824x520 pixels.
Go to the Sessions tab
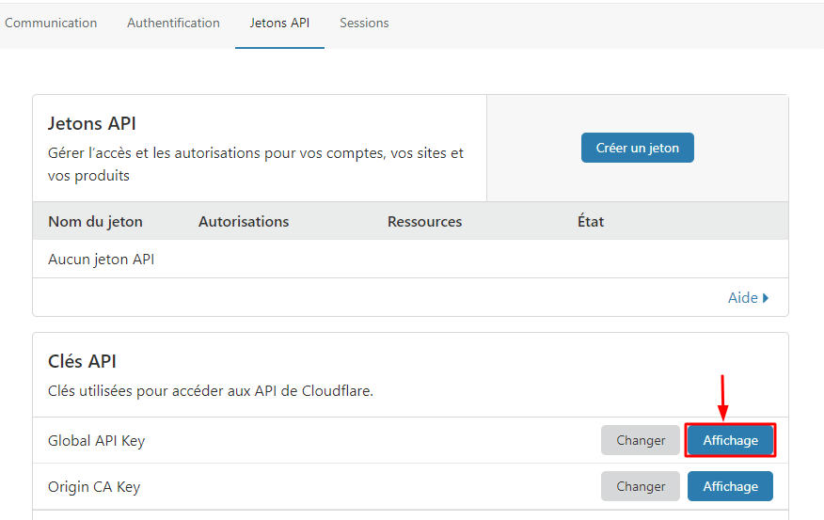point(364,23)
